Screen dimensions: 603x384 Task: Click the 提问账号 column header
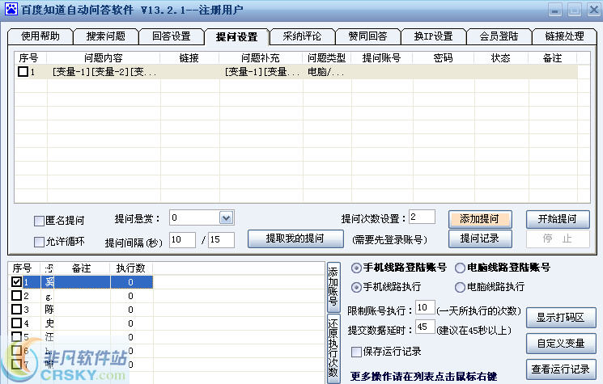[381, 58]
